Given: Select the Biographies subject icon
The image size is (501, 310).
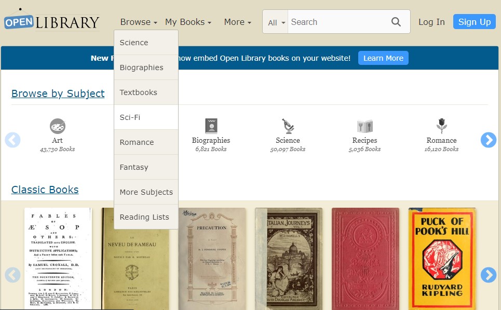Looking at the screenshot, I should (211, 126).
